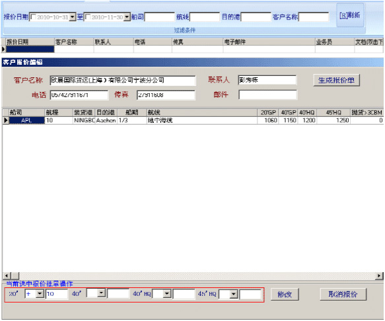Click the 地中海线 route cell
Screen dimensions: 385x321
(201, 120)
